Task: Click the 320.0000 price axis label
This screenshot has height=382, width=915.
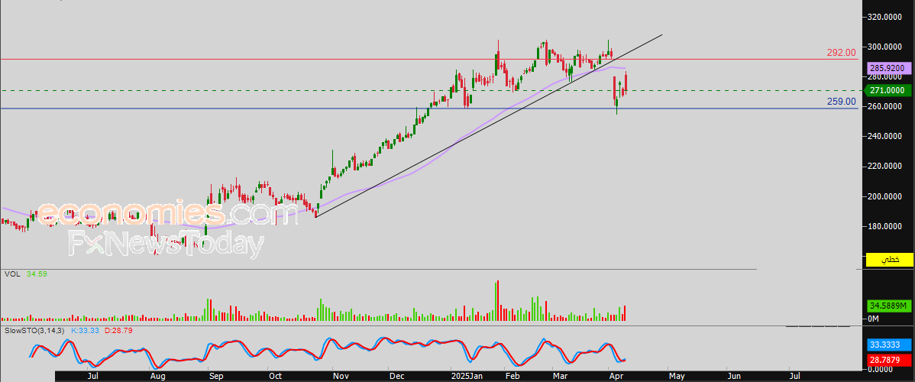Action: pos(885,17)
